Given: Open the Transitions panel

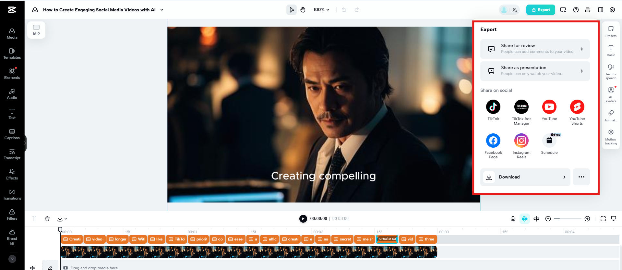Looking at the screenshot, I should [12, 194].
